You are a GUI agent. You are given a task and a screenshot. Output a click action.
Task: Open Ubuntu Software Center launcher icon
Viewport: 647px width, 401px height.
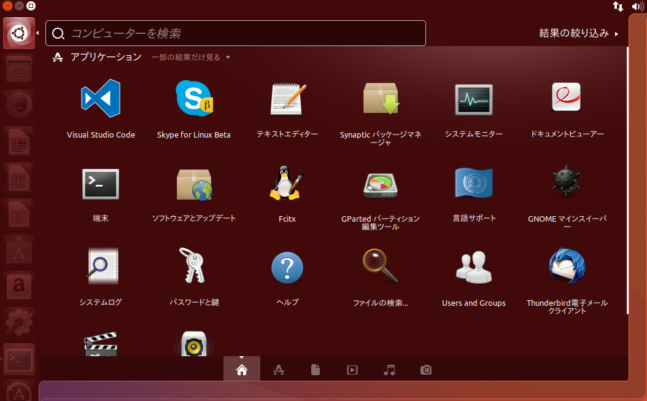[19, 249]
